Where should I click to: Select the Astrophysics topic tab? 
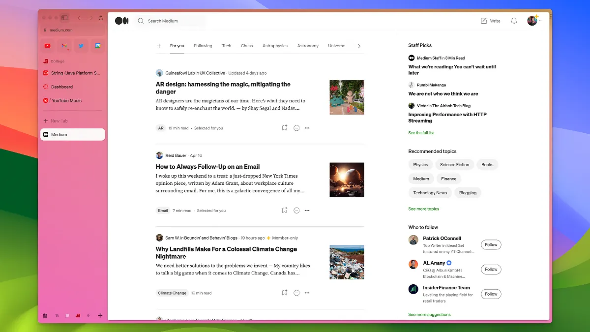tap(275, 46)
